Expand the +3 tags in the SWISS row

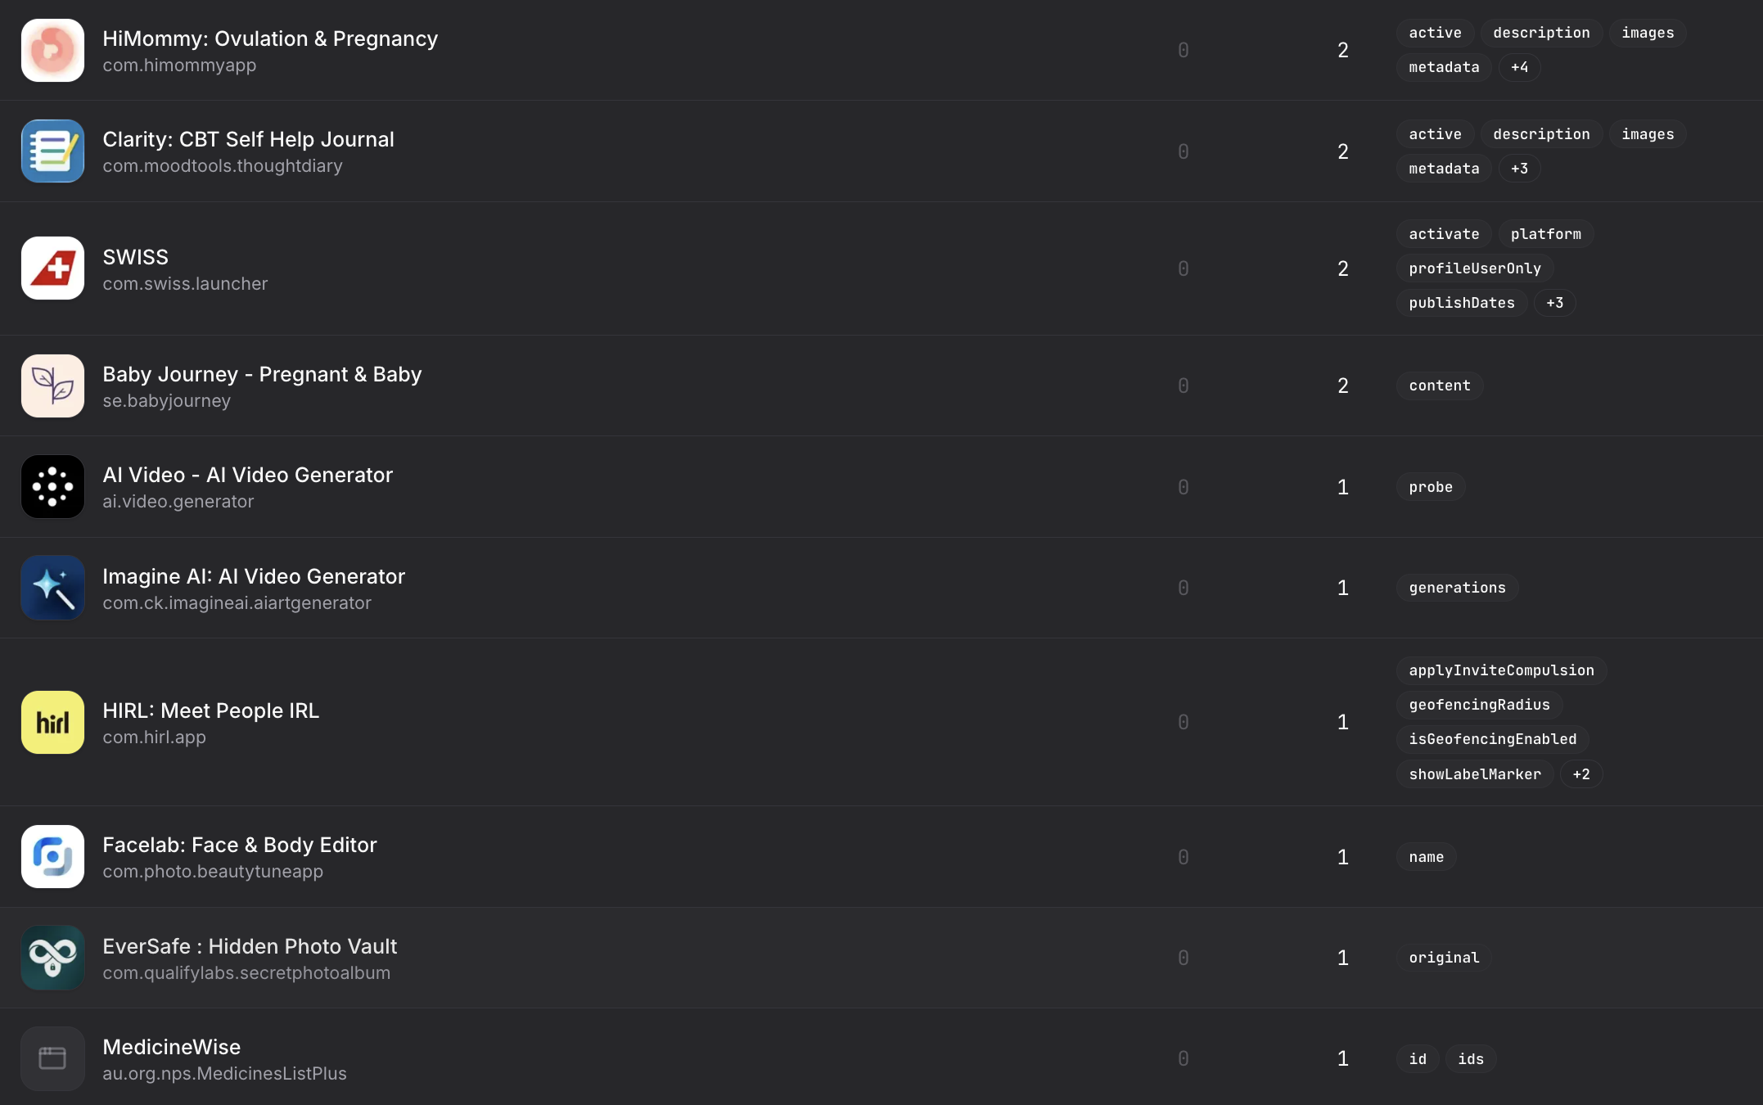point(1554,303)
